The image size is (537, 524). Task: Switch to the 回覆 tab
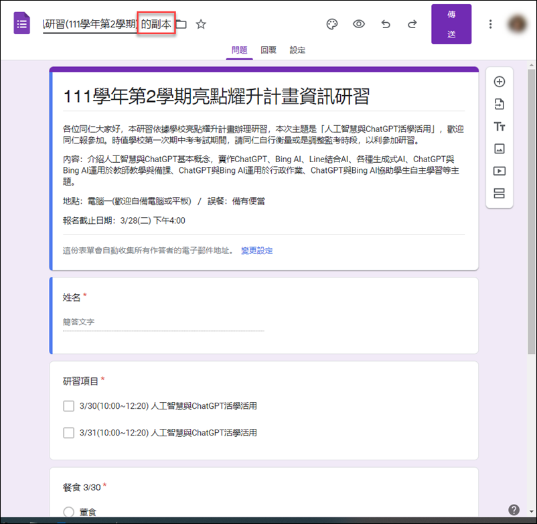[x=268, y=50]
